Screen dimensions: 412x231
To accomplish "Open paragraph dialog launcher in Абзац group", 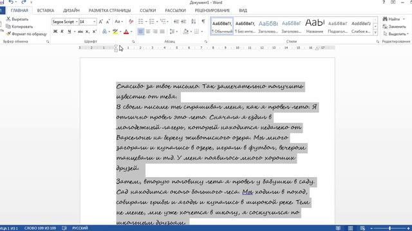I will (205, 42).
